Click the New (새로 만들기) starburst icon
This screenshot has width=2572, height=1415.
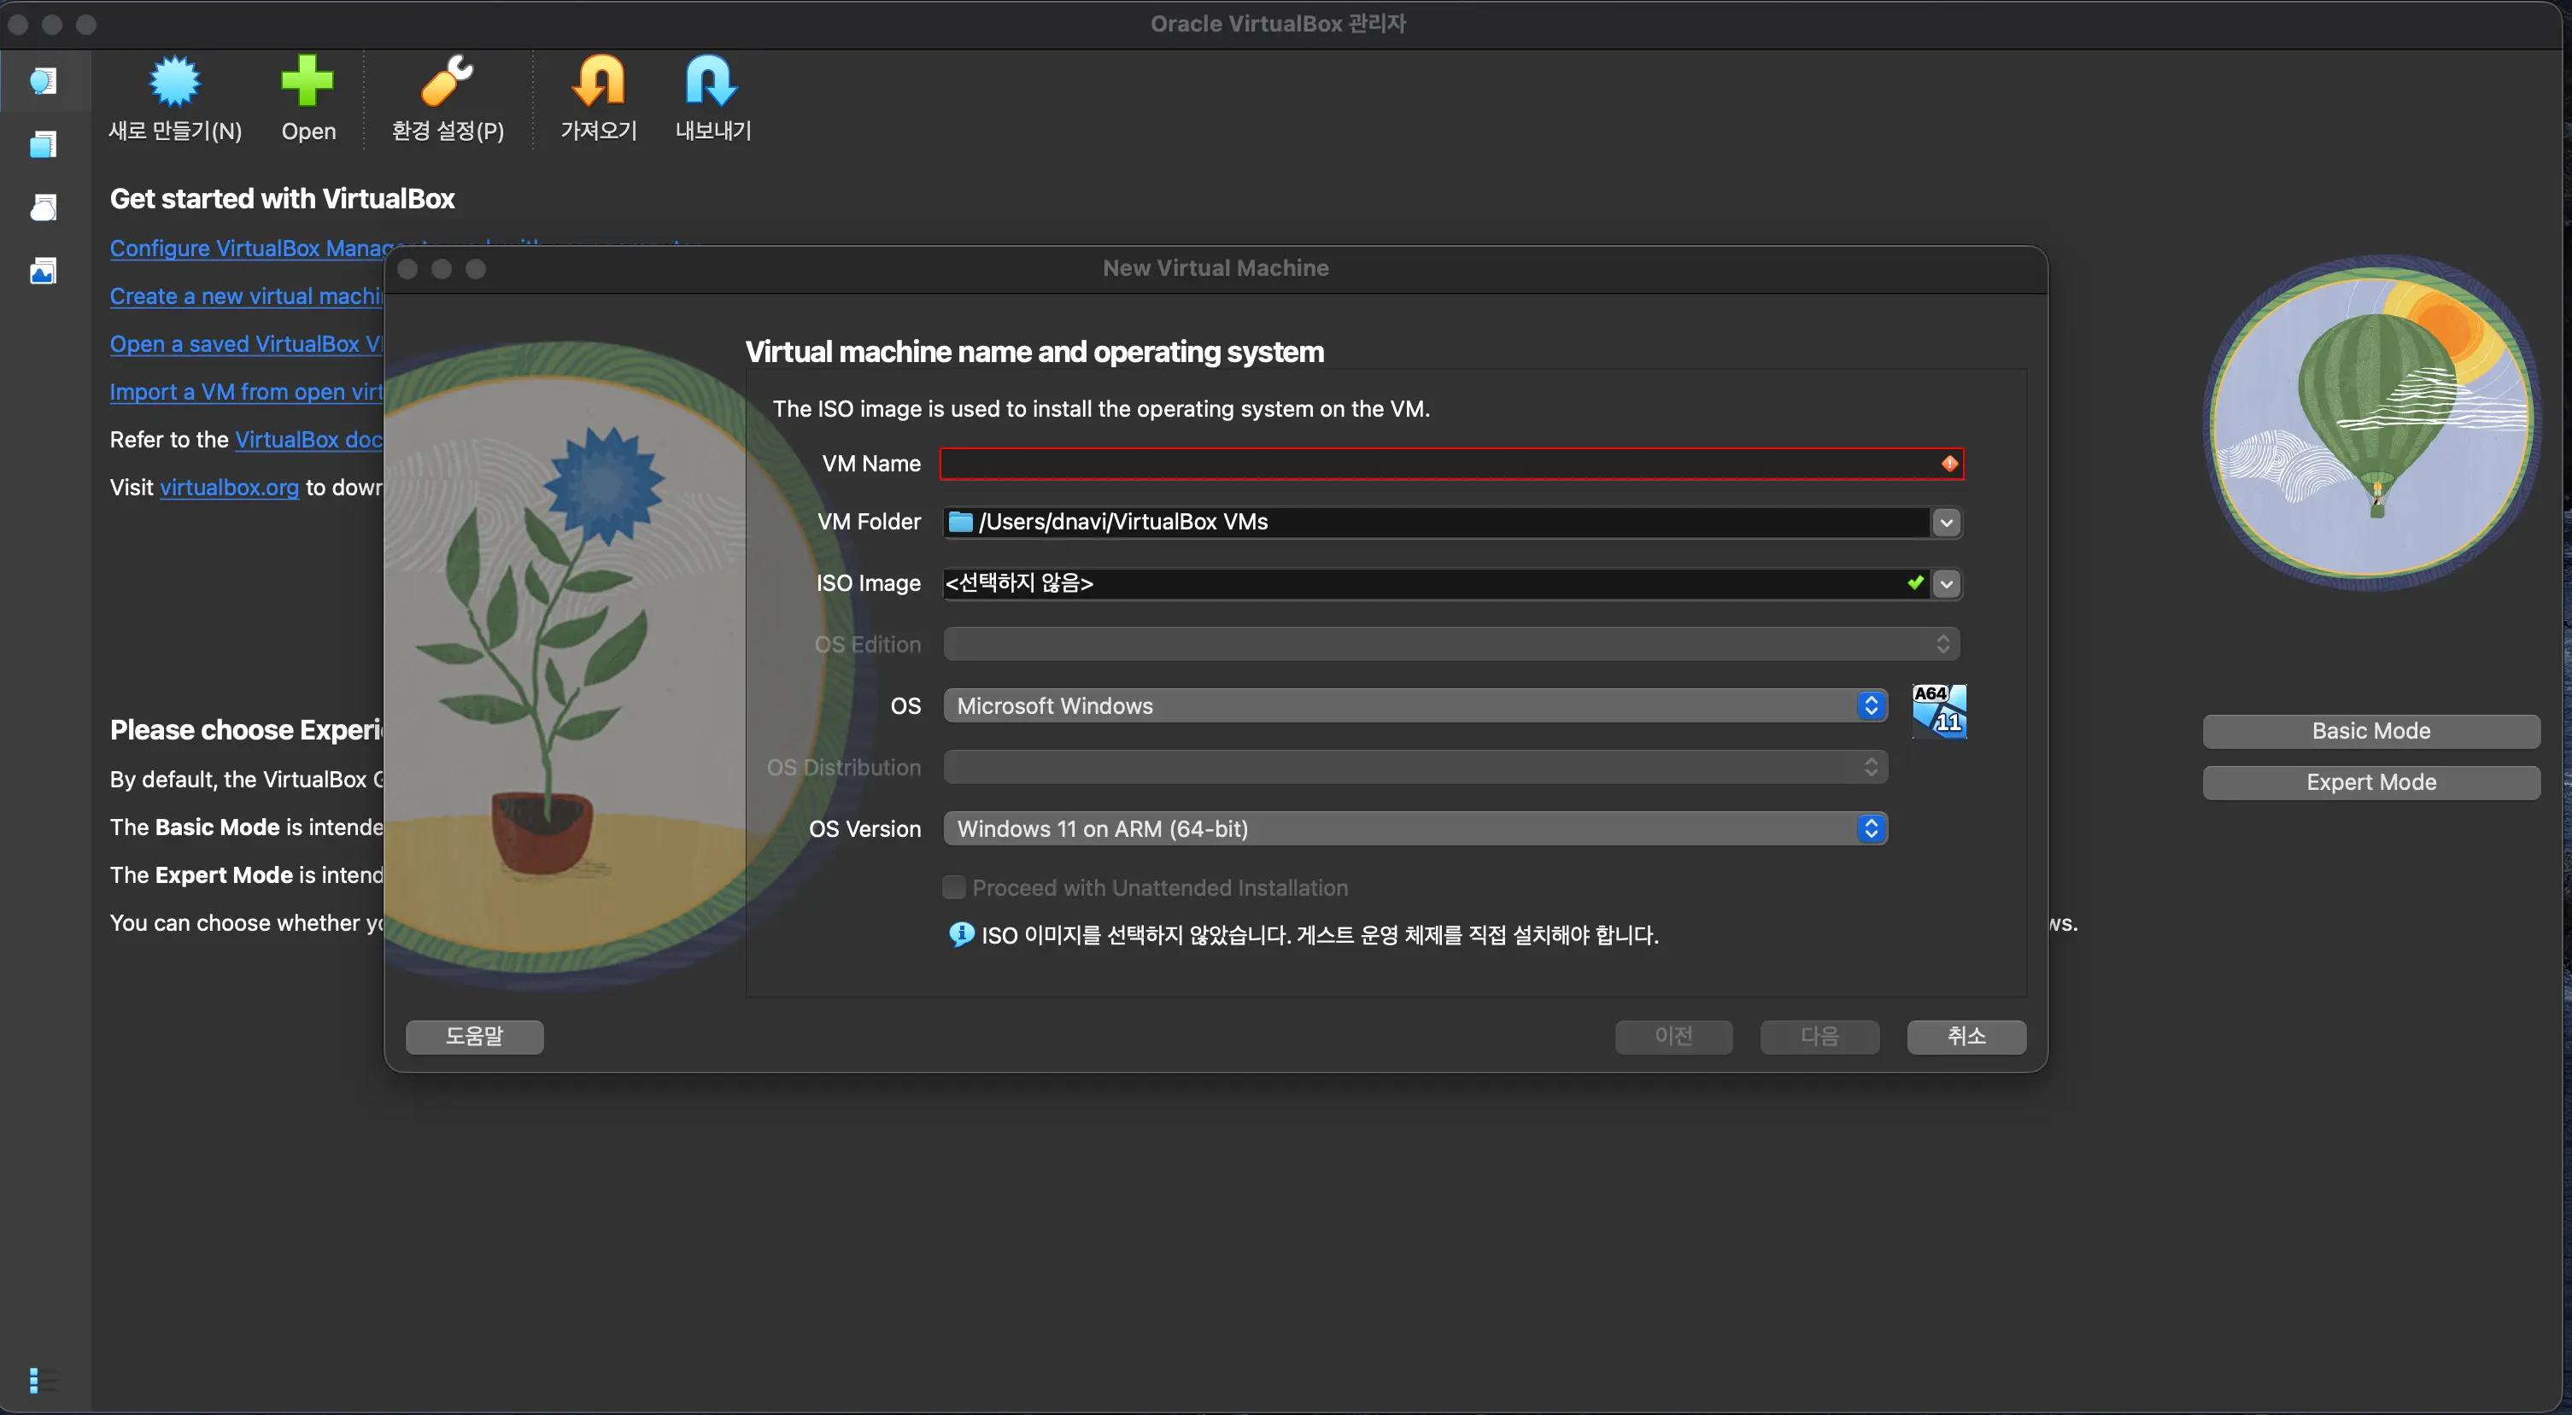tap(175, 82)
